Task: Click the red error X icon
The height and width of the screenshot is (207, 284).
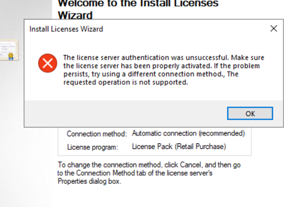Action: click(x=48, y=63)
